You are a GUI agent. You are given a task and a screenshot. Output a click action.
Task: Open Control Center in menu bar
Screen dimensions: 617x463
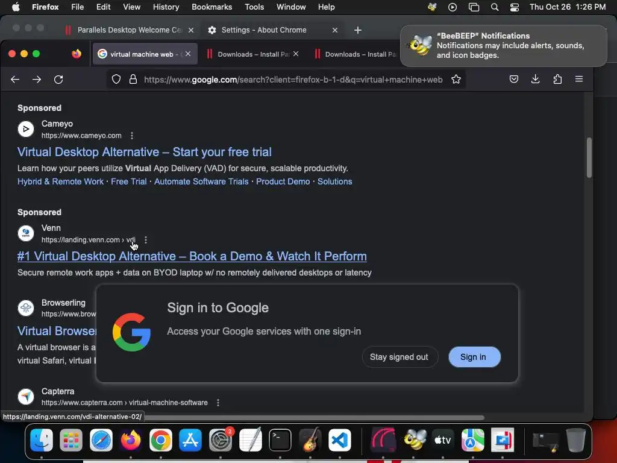tap(515, 7)
